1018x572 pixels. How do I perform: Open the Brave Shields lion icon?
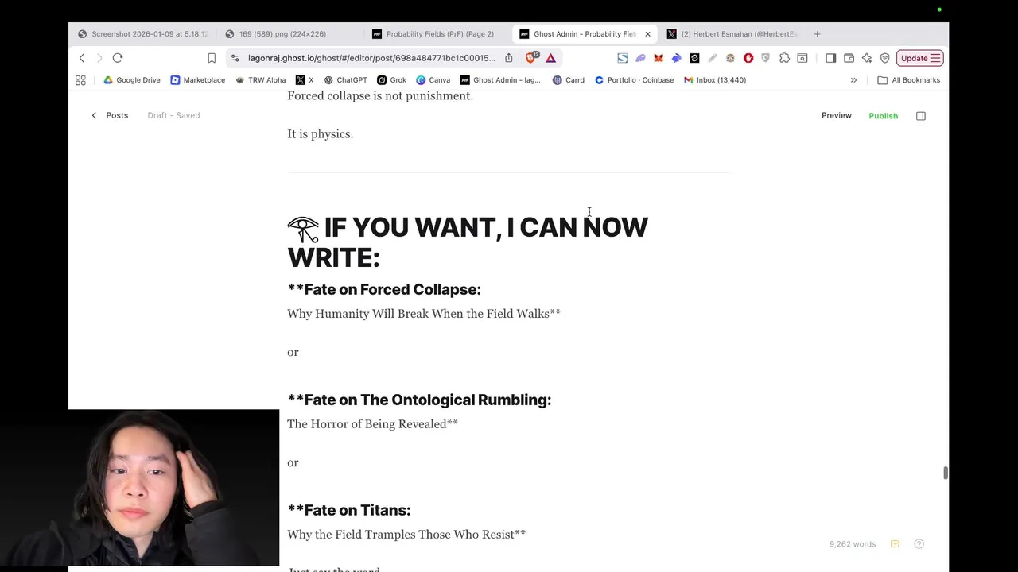point(531,57)
